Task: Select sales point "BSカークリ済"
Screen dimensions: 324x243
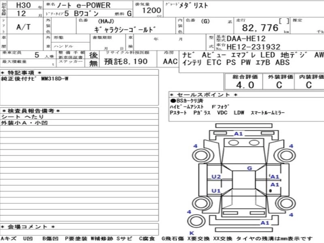Action: click(x=187, y=101)
